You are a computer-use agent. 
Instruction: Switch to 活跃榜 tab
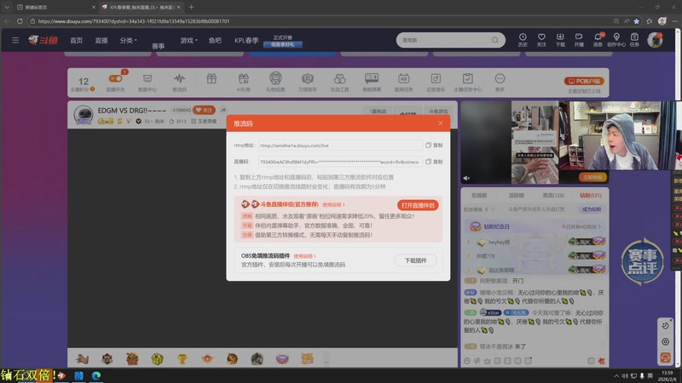point(517,196)
